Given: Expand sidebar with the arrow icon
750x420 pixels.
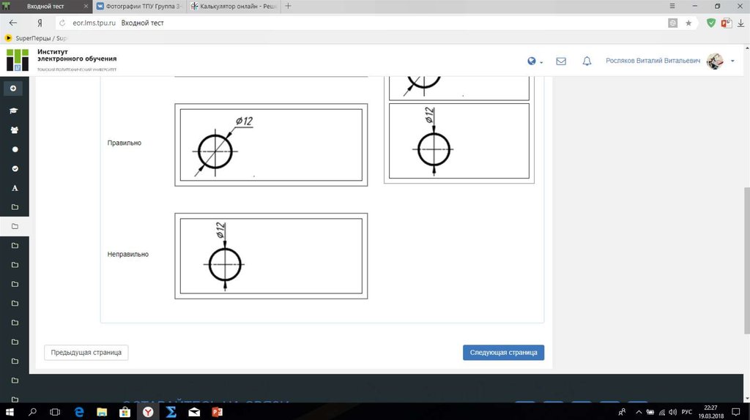Looking at the screenshot, I should coord(13,88).
